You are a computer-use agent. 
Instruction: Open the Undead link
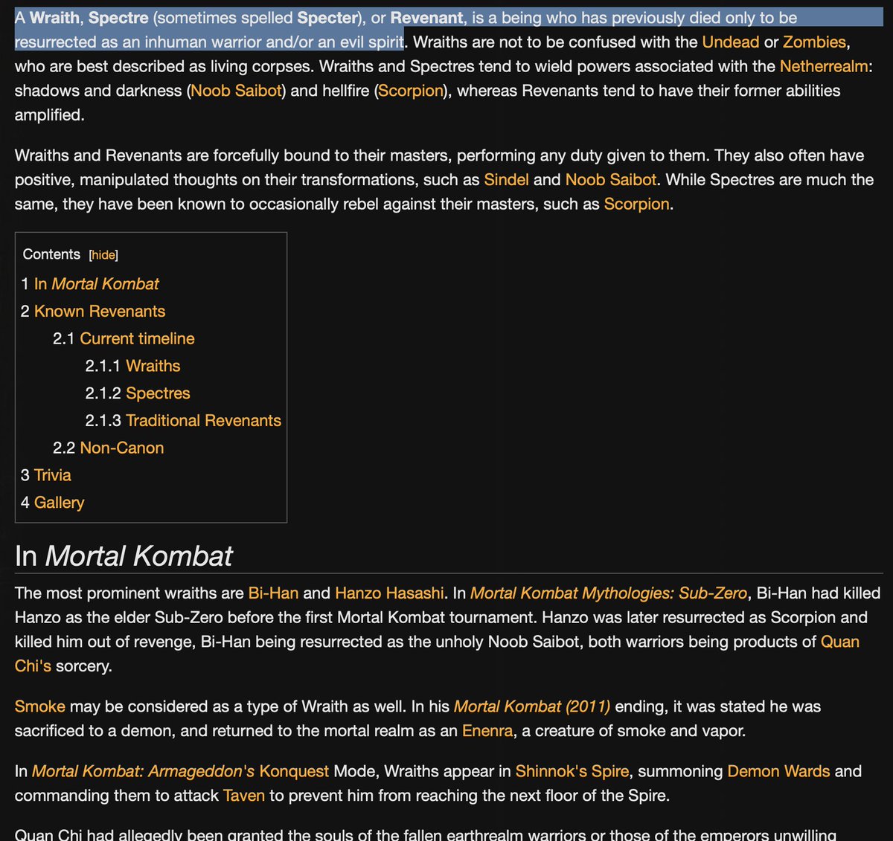[731, 42]
